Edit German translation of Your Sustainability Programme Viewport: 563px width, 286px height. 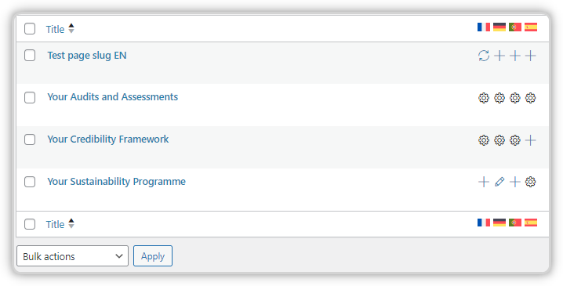pyautogui.click(x=499, y=182)
